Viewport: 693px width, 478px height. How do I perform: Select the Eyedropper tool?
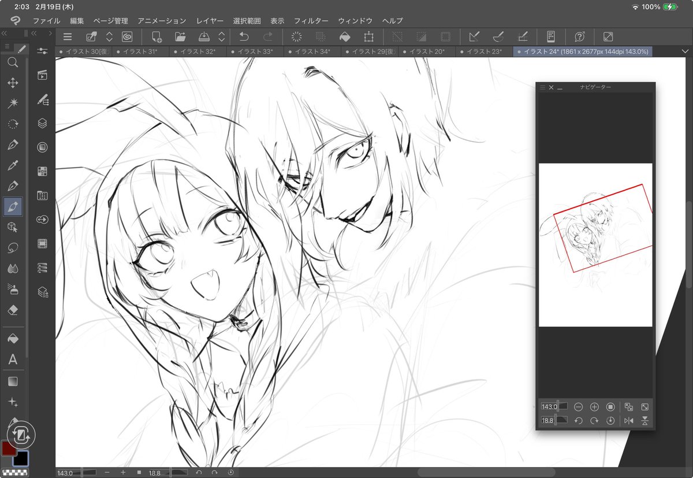click(x=13, y=165)
